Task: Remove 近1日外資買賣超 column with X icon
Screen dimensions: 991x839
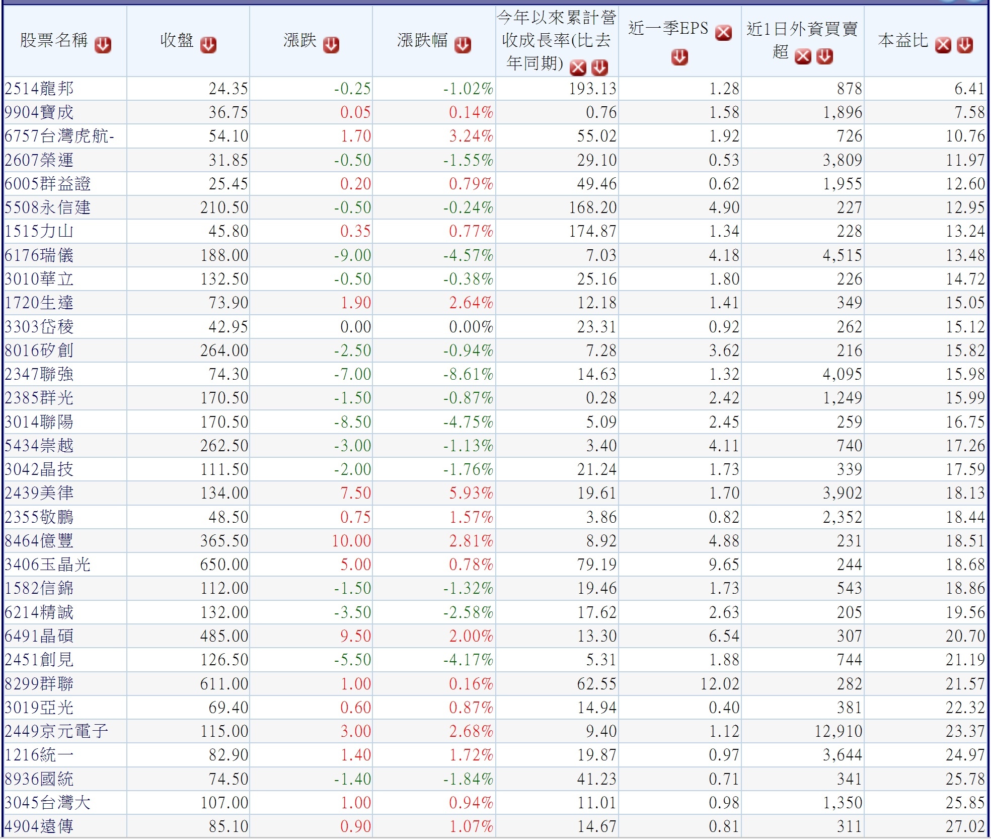Action: click(x=803, y=56)
